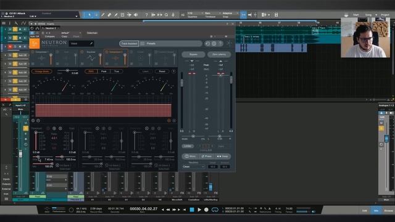
Task: Click Return to zero transport button
Action: 185,210
